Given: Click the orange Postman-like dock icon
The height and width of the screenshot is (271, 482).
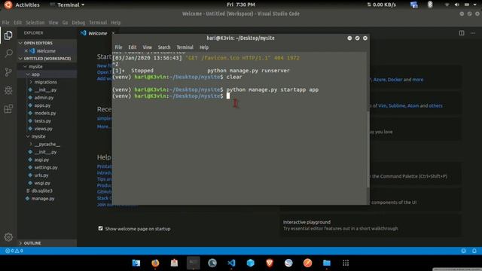Looking at the screenshot, I should click(308, 263).
